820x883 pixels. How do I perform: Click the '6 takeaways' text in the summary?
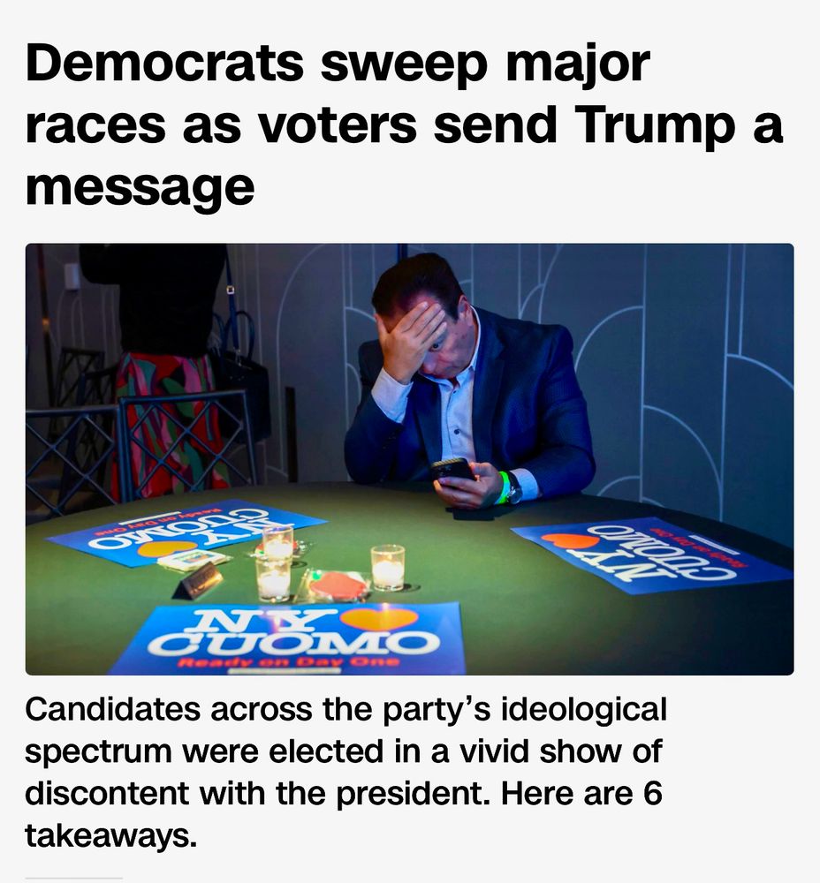point(110,836)
